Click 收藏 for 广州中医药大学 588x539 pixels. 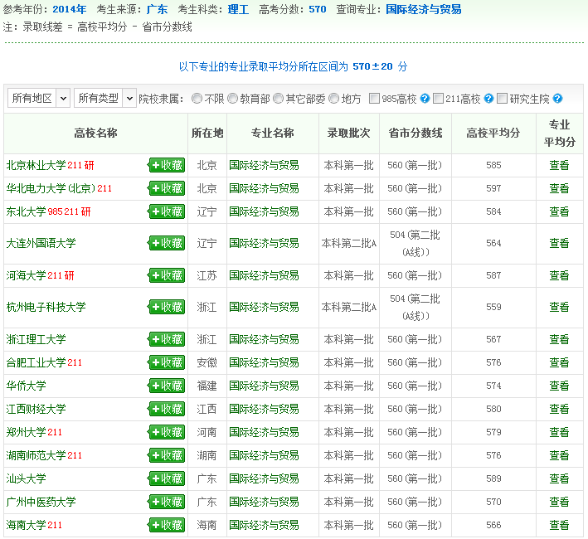pos(167,502)
